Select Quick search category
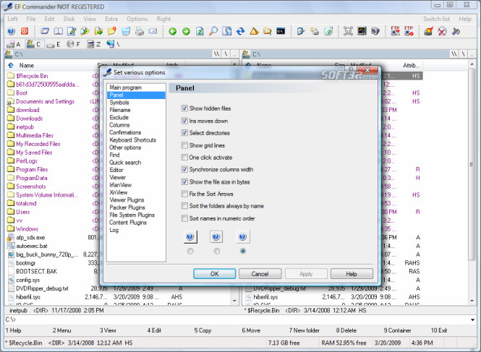Screen dimensions: 481x352 pos(125,163)
